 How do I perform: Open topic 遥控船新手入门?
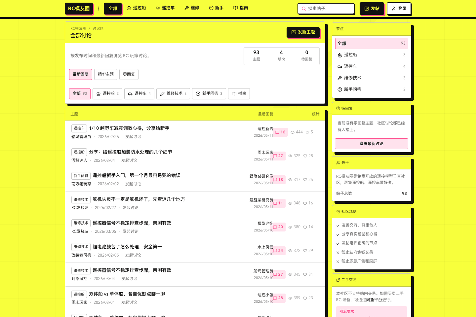[x=137, y=175]
